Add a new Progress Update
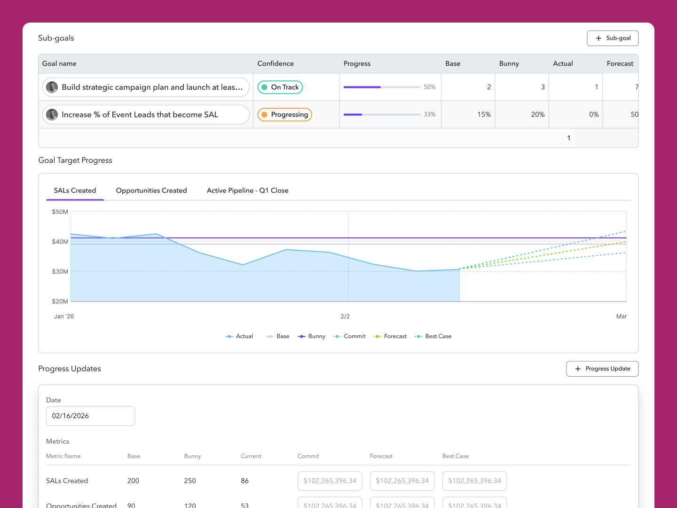The width and height of the screenshot is (677, 508). click(602, 369)
